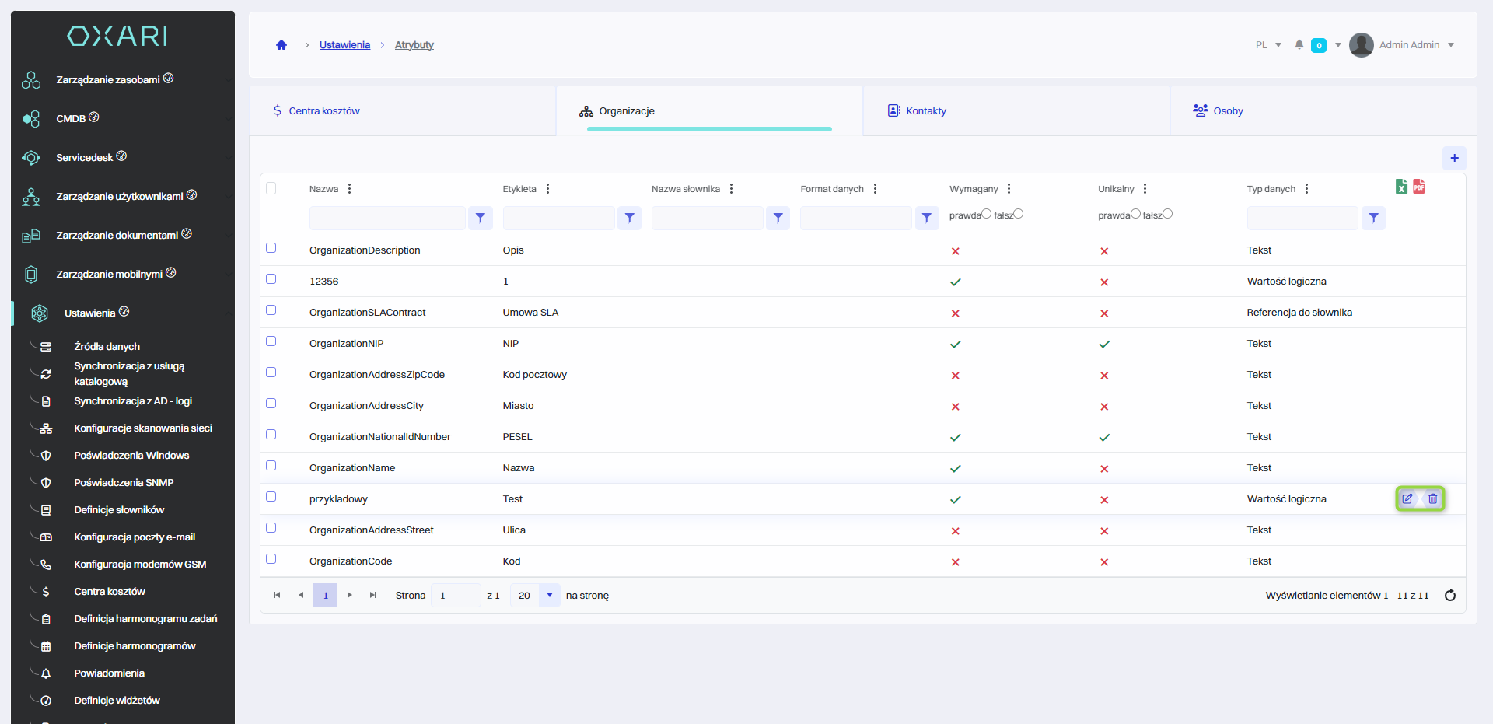Add new attribute with plus button
The height and width of the screenshot is (724, 1493).
point(1454,158)
